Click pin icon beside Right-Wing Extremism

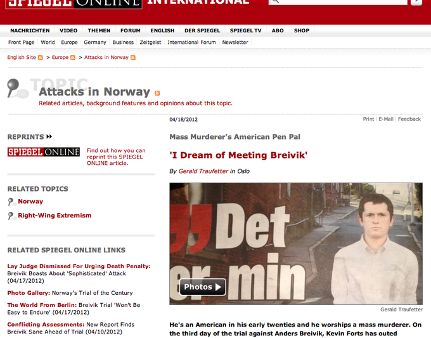pos(12,216)
